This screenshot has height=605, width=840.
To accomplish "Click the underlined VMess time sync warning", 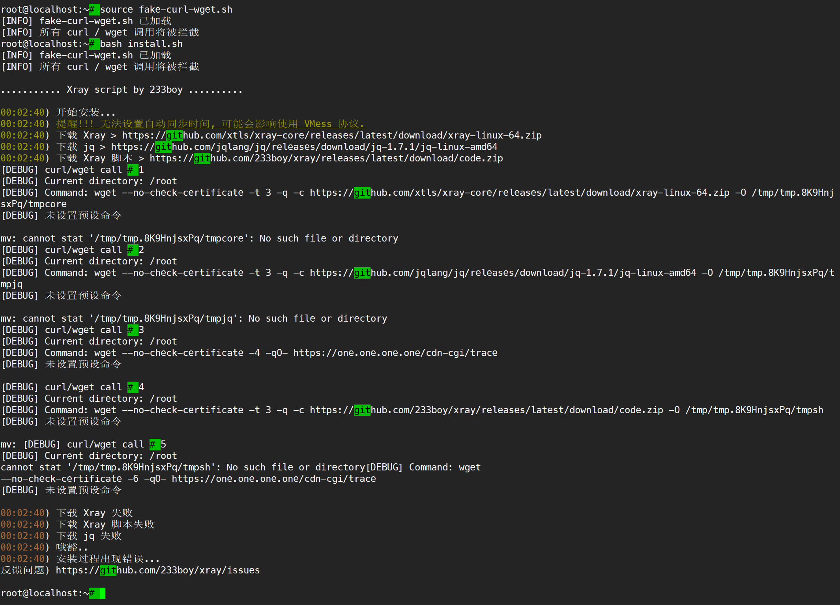I will tap(210, 124).
